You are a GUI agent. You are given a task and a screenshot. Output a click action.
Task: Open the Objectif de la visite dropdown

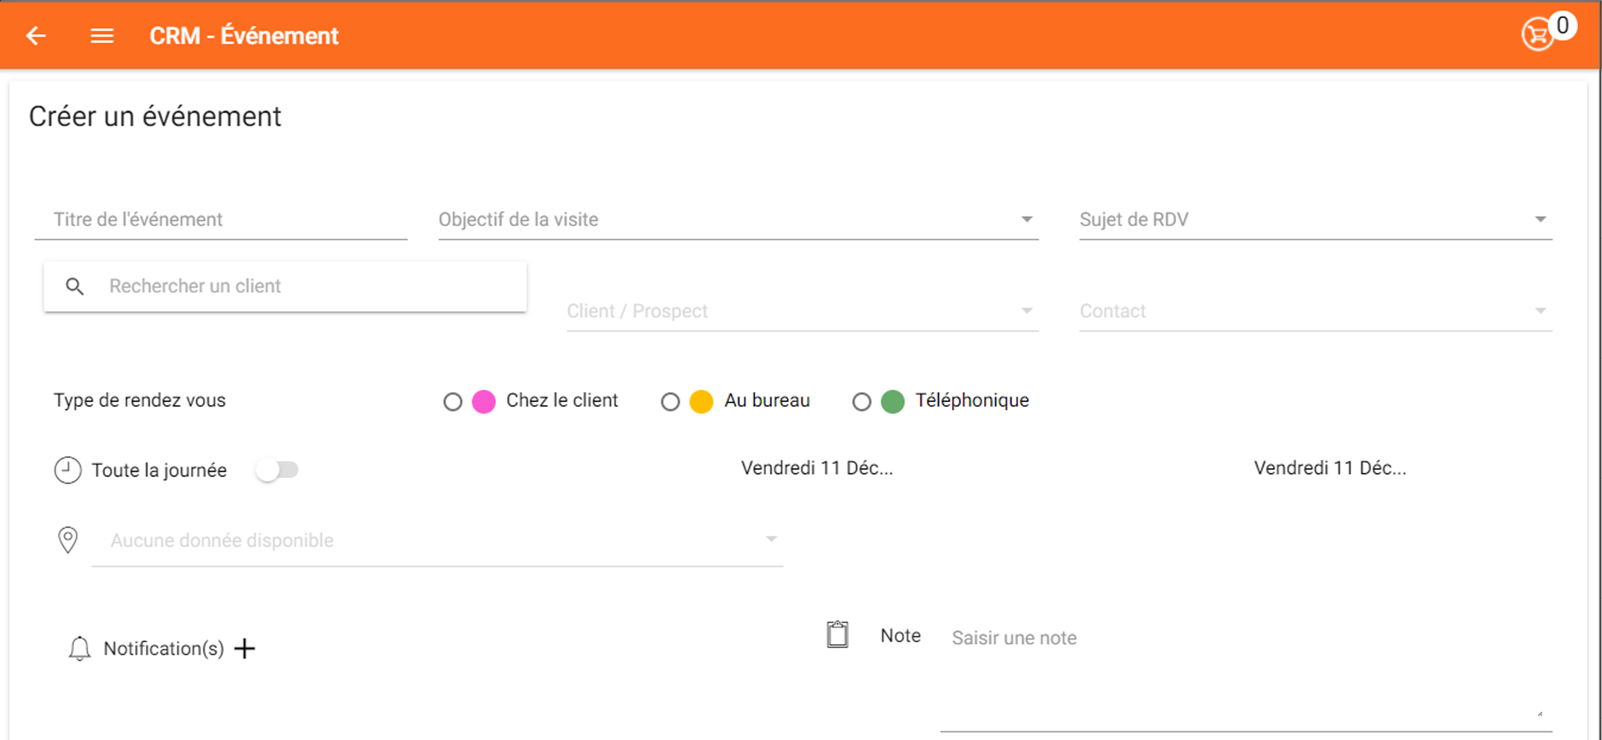738,219
